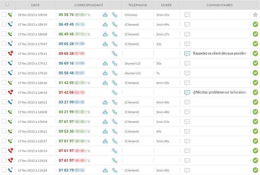Click the '(Nicolas)' telephone cell

[131, 15]
